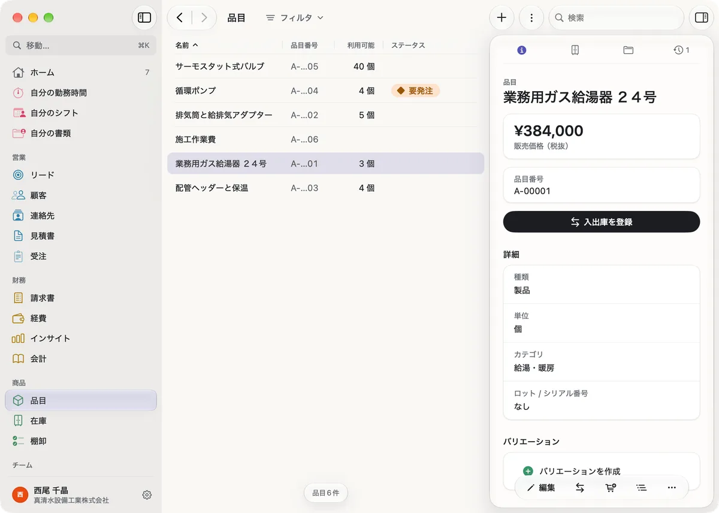
Task: Open ホーム in the sidebar
Action: coord(81,73)
